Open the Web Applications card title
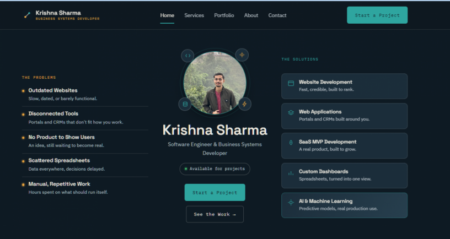This screenshot has height=239, width=450. click(320, 112)
